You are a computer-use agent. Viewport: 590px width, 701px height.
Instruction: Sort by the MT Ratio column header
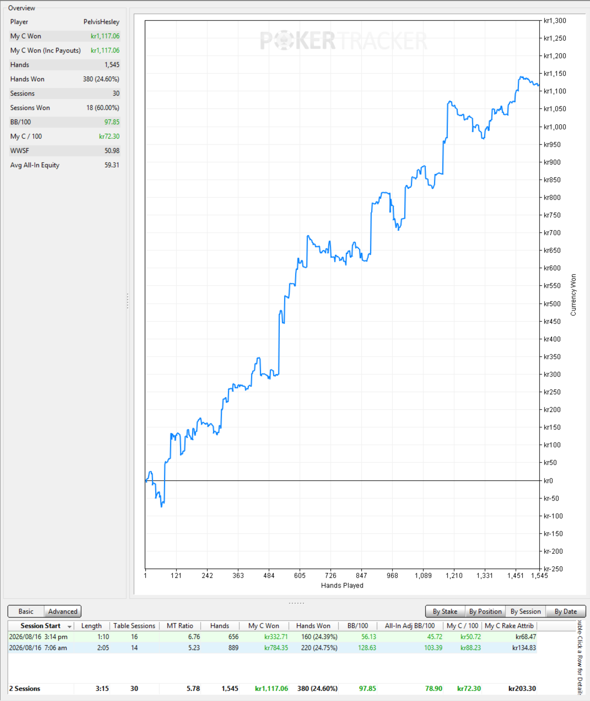tap(180, 626)
